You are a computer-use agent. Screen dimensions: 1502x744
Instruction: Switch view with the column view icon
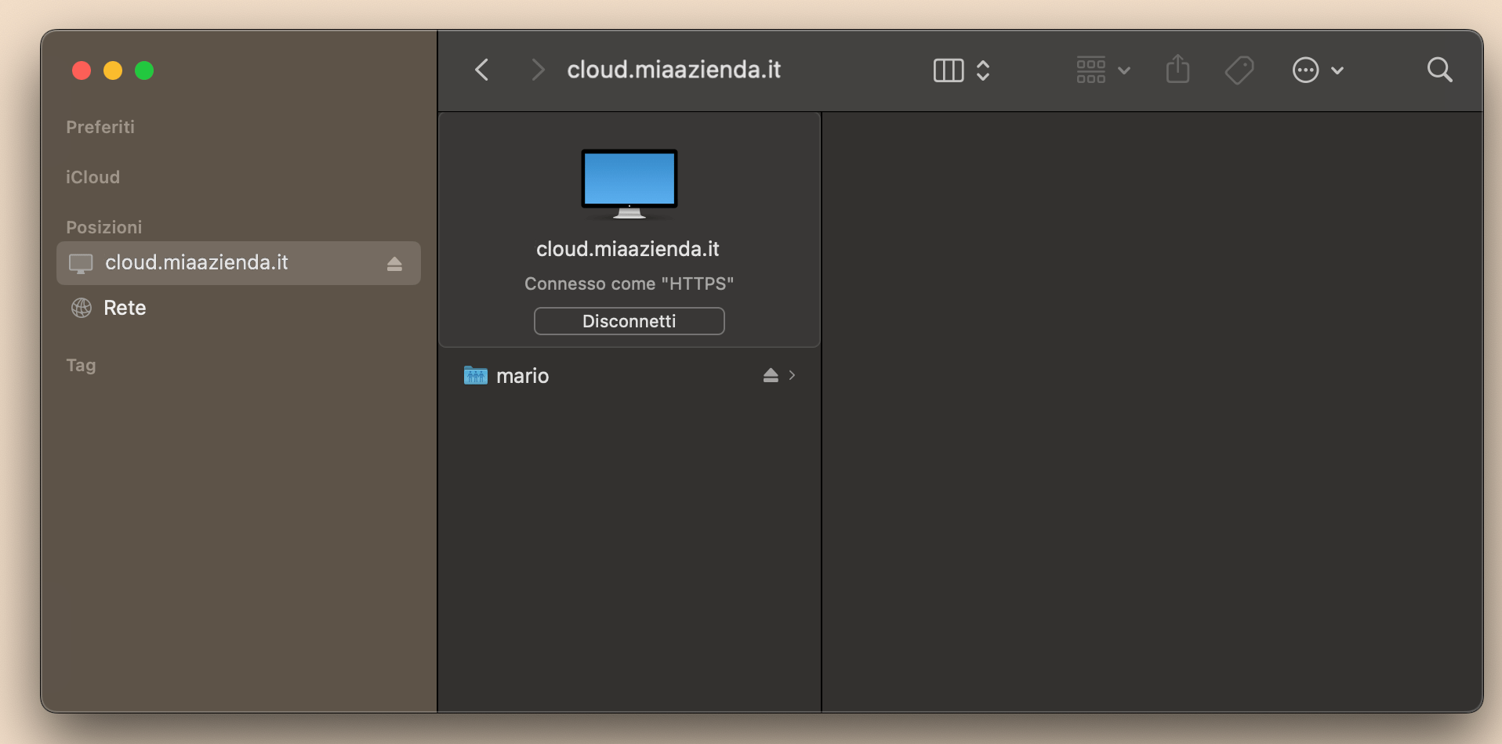[949, 70]
